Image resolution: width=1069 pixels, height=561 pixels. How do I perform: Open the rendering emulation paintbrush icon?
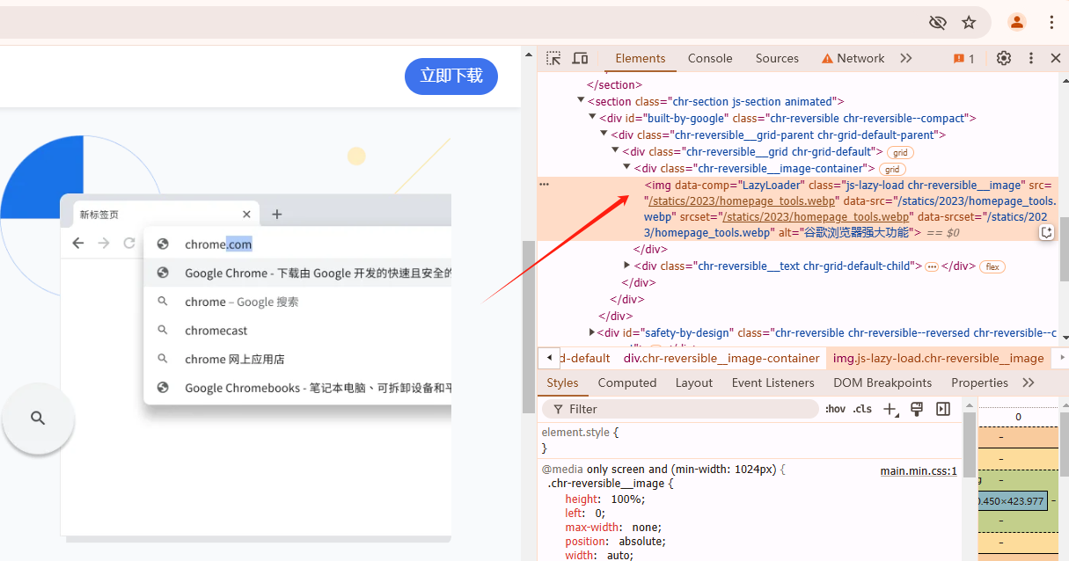917,409
